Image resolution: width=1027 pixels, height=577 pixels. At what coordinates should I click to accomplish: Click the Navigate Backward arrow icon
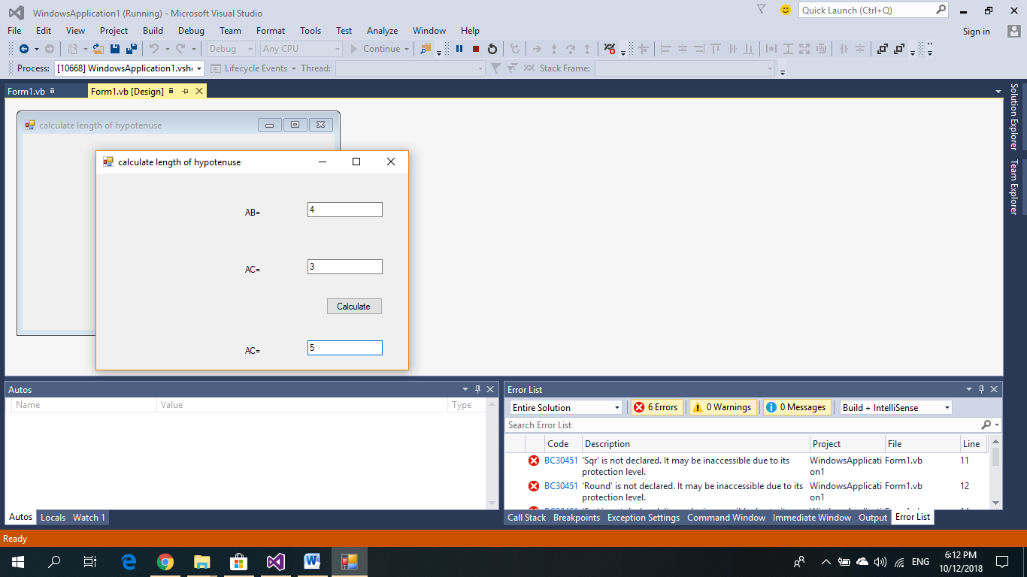(23, 49)
